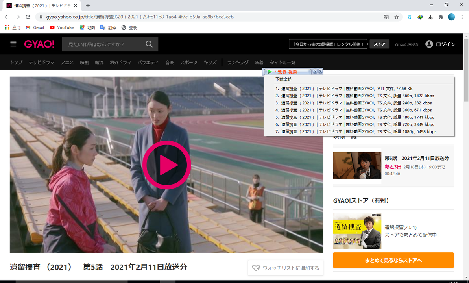This screenshot has height=283, width=469.
Task: Open the スポーツ navigation tab
Action: coord(189,62)
